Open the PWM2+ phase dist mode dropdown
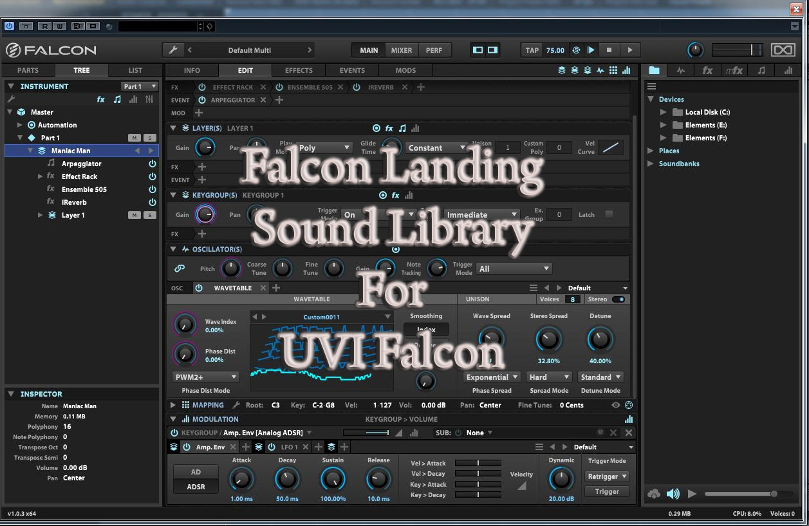This screenshot has width=809, height=526. click(205, 377)
